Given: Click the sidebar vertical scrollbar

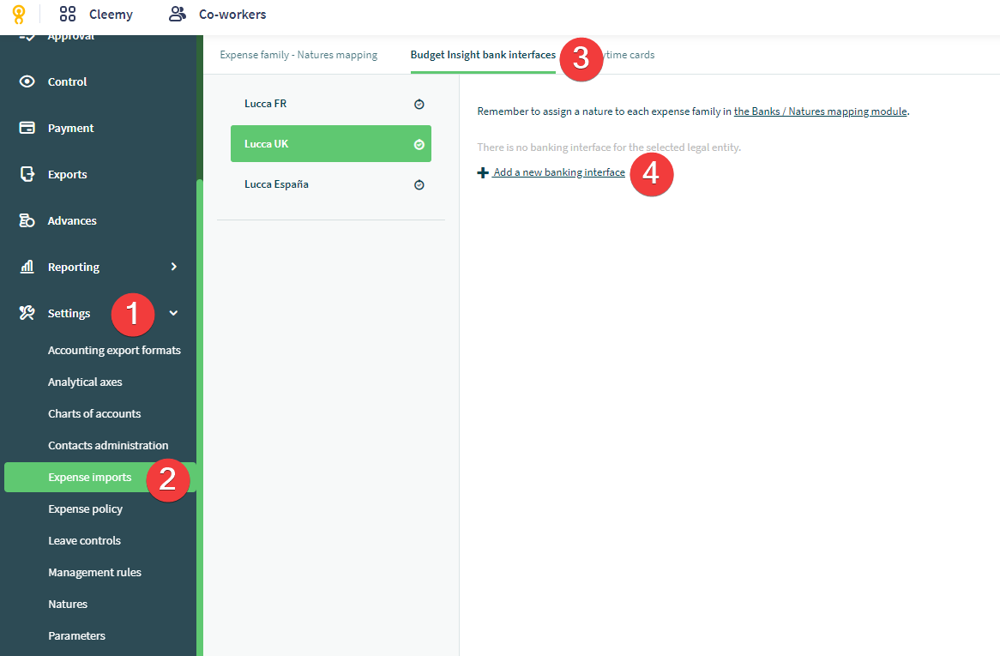Looking at the screenshot, I should pyautogui.click(x=200, y=418).
